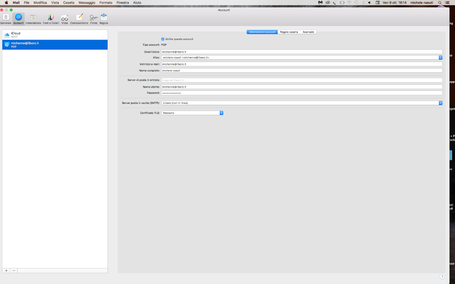
Task: Click the date and time in menu bar
Action: [x=395, y=3]
